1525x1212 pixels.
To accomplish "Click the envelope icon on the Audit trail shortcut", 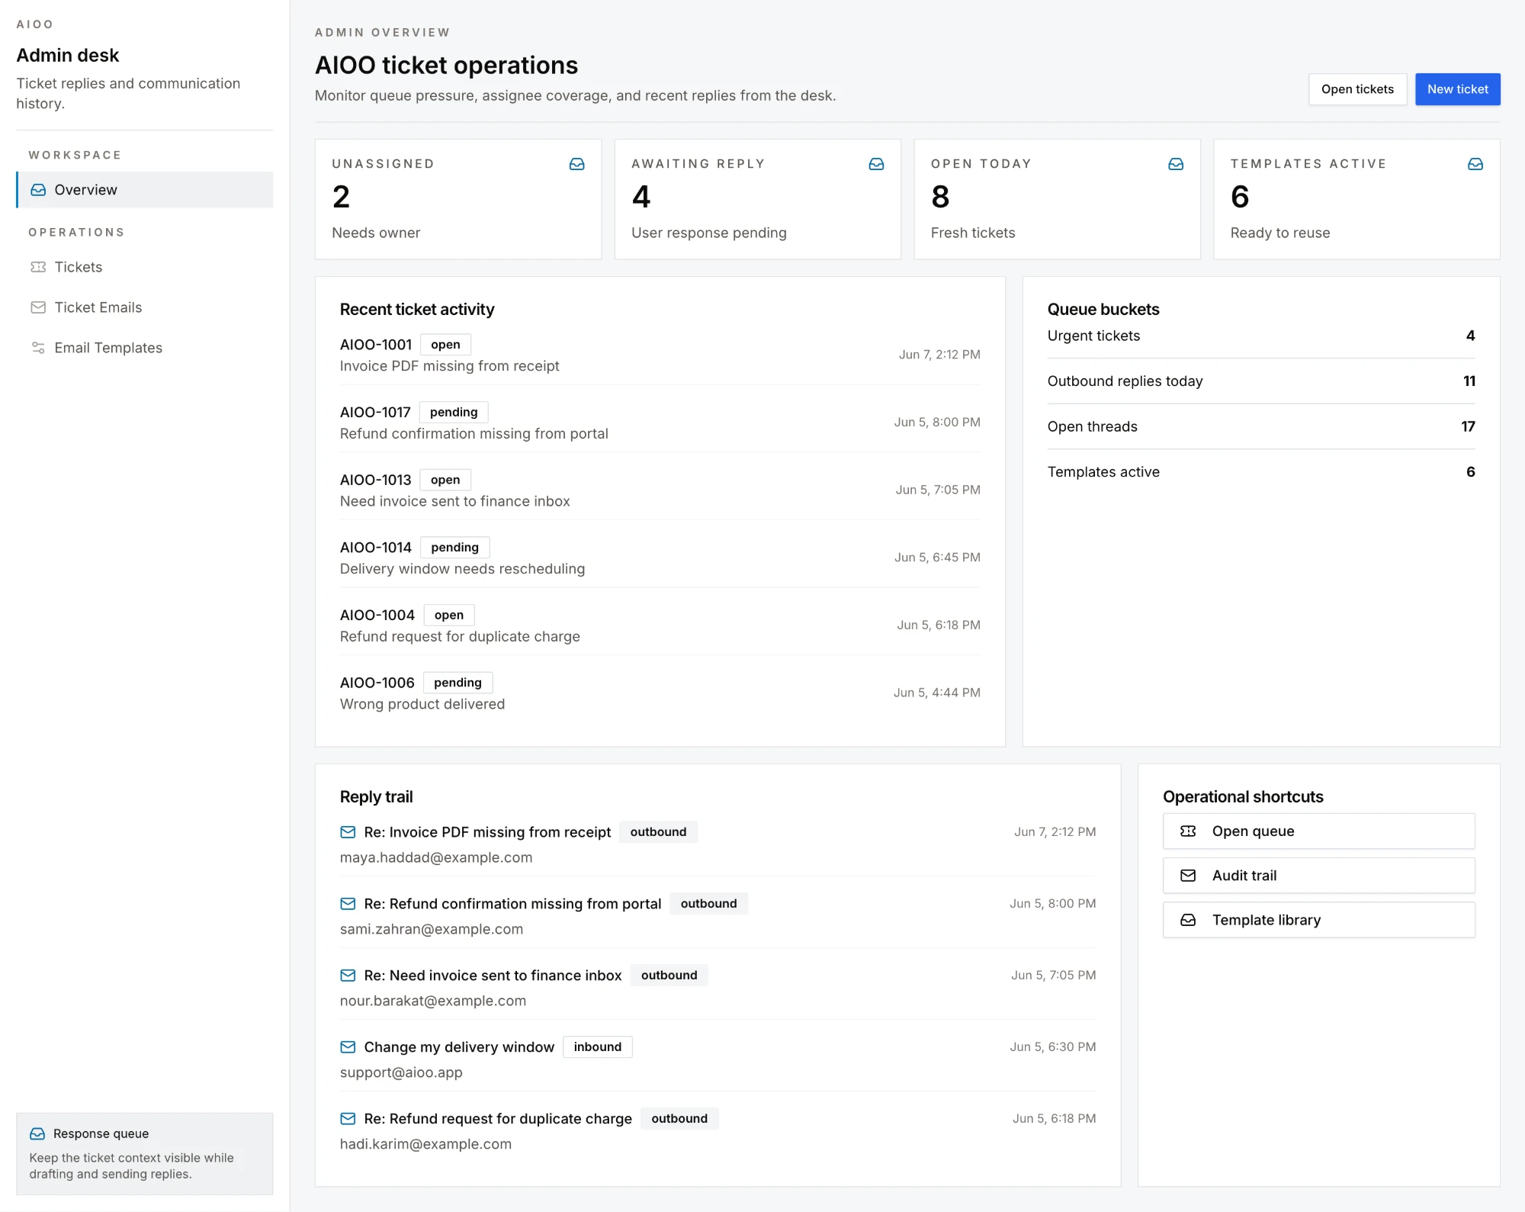I will point(1188,876).
